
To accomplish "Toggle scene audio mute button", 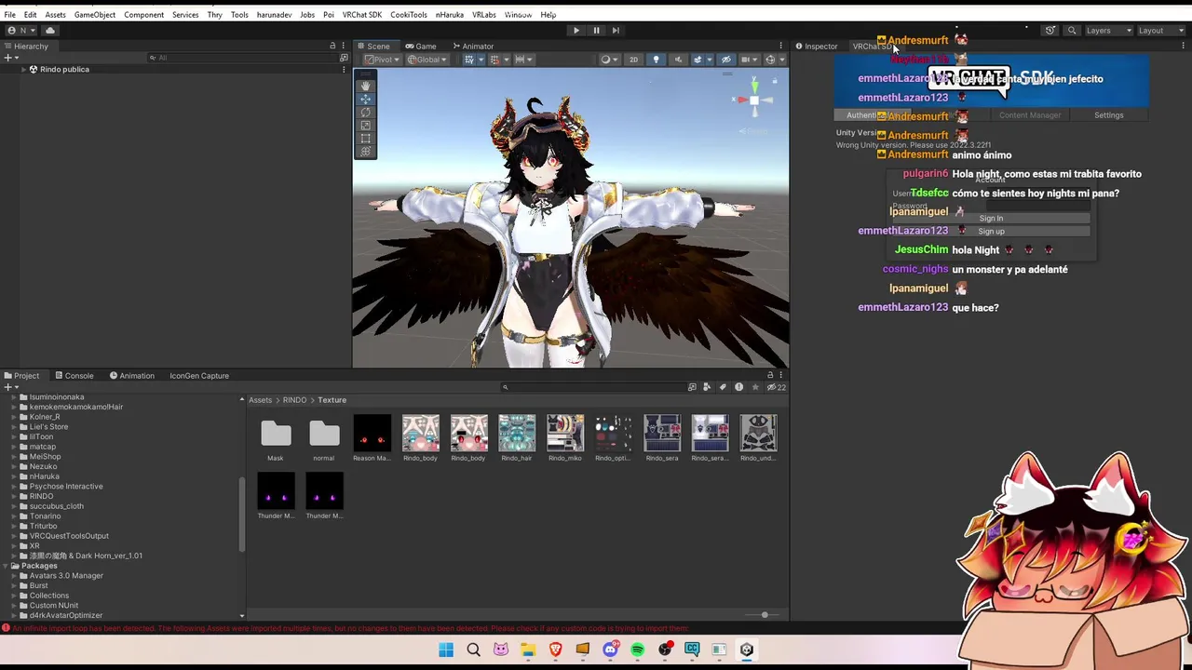I will tap(678, 60).
